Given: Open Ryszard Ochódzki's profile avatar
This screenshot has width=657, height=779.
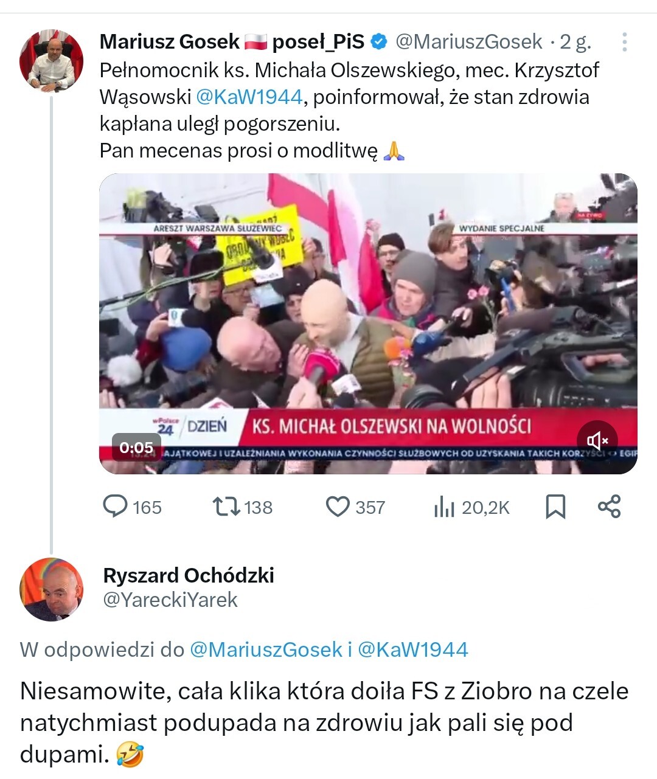Looking at the screenshot, I should pos(51,589).
